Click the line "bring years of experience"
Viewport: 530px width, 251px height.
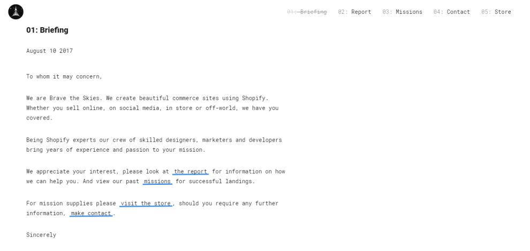pyautogui.click(x=115, y=150)
